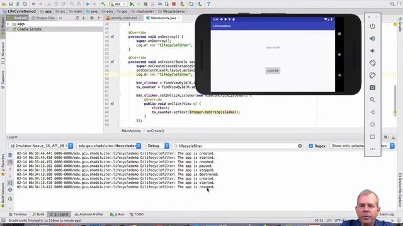
Task: Click Search Everywhere magnifier icon
Action: tap(392, 4)
